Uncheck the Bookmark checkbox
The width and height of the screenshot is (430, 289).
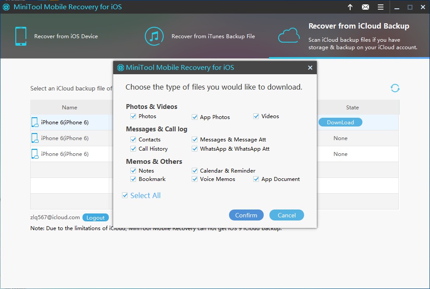tap(133, 179)
